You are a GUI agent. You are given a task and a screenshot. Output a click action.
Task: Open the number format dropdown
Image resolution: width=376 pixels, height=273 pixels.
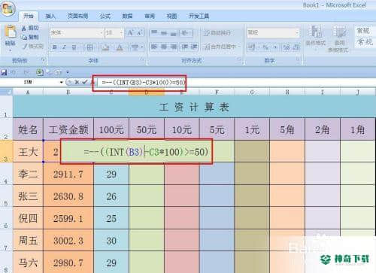coord(297,32)
